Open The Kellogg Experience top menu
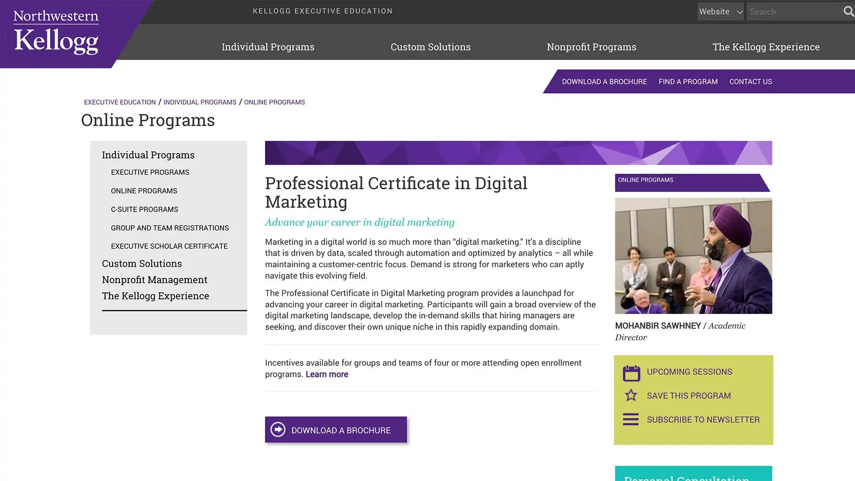The height and width of the screenshot is (481, 855). (765, 47)
